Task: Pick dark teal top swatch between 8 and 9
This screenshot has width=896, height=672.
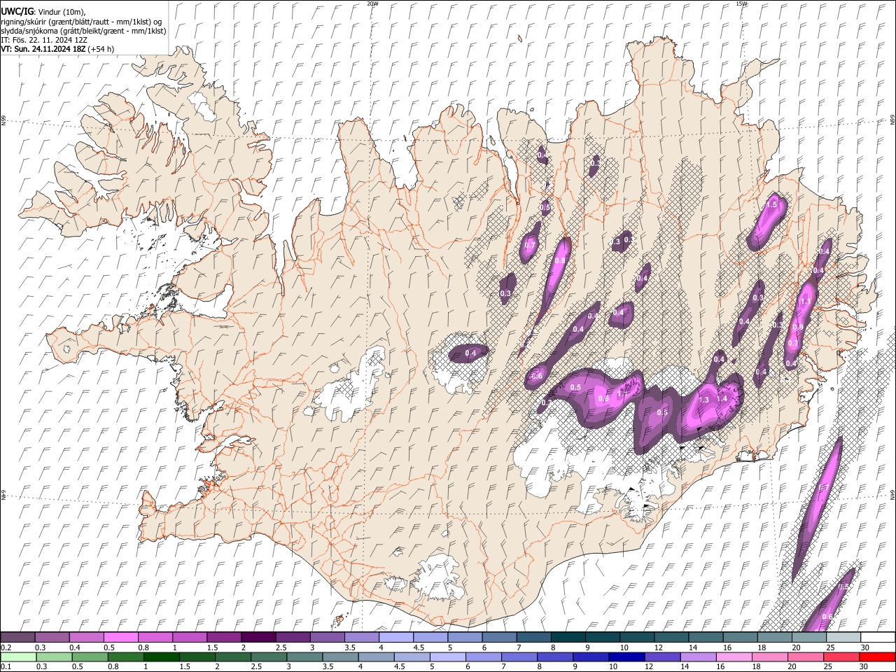Action: click(x=568, y=637)
